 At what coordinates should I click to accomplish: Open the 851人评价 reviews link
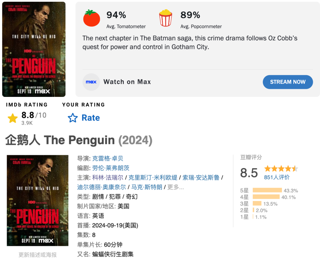pyautogui.click(x=277, y=177)
